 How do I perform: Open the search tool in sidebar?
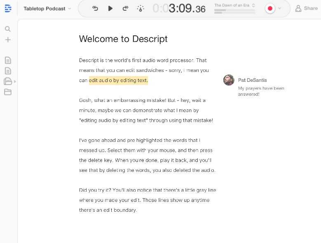pyautogui.click(x=7, y=29)
